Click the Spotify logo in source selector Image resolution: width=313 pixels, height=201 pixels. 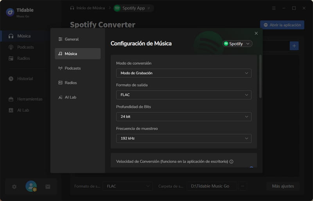coord(226,44)
